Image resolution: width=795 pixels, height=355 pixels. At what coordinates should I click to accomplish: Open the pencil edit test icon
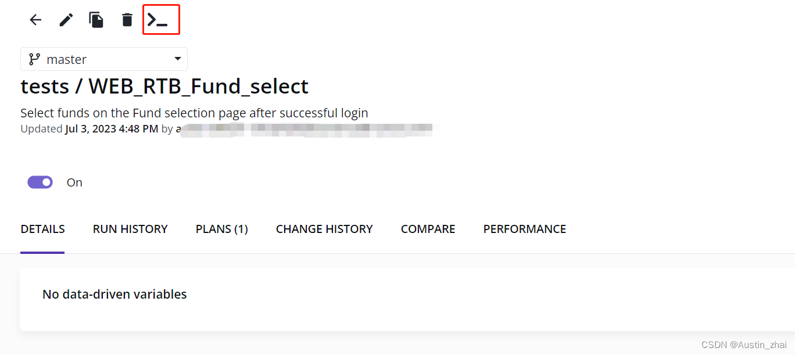(x=66, y=20)
